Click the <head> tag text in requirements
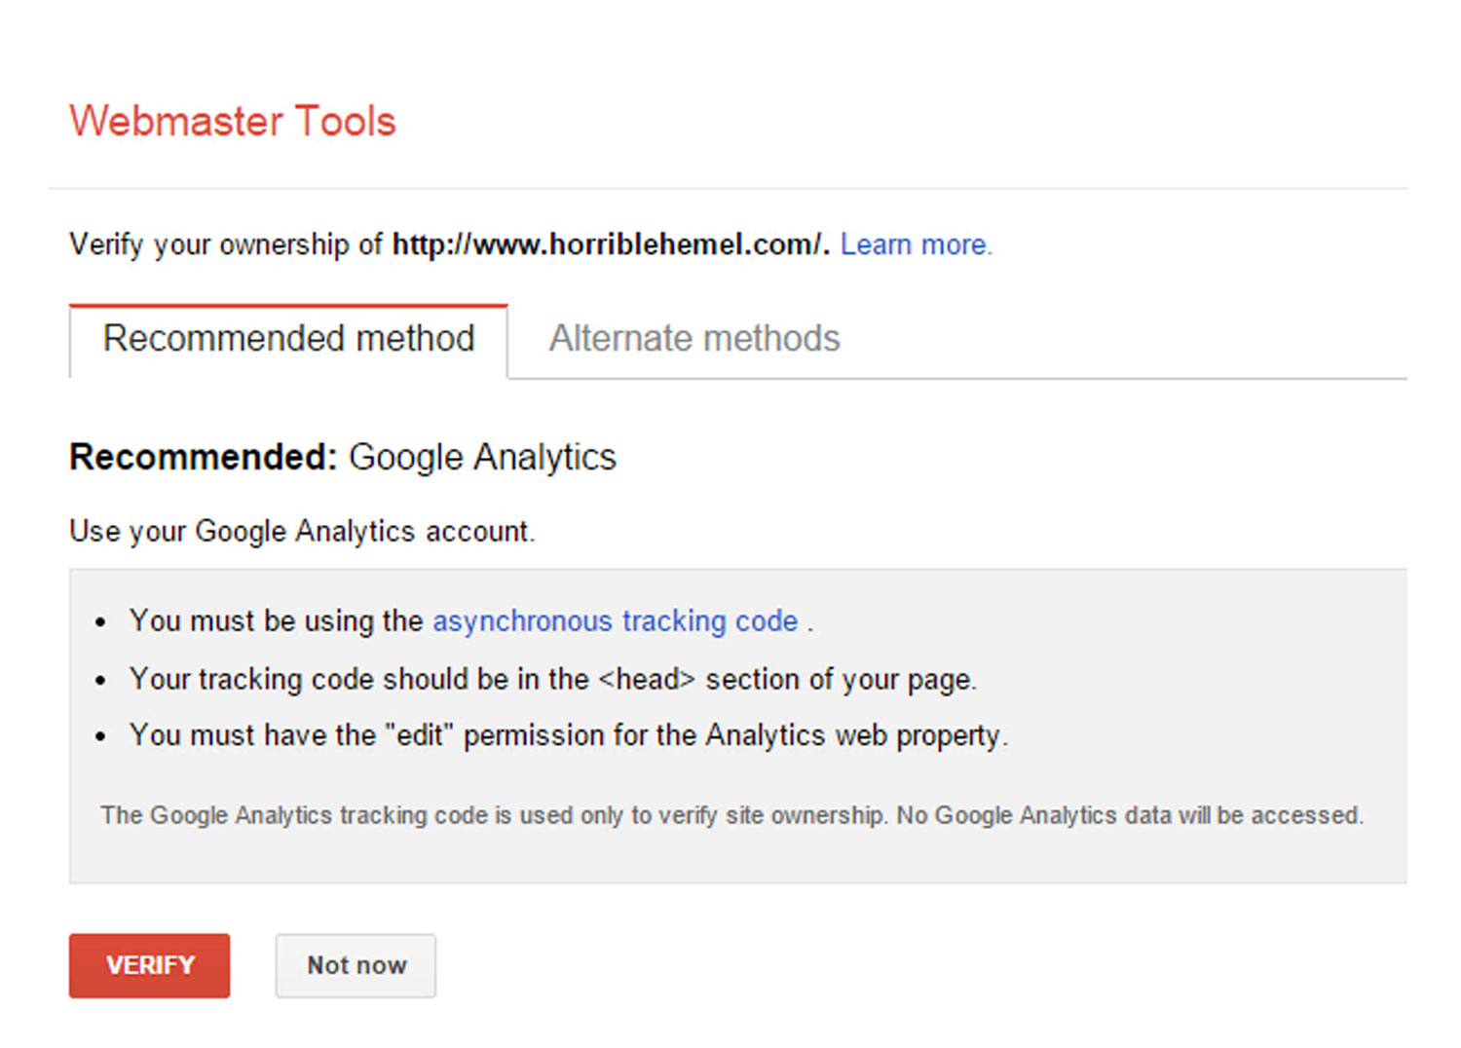Image resolution: width=1461 pixels, height=1048 pixels. [647, 679]
